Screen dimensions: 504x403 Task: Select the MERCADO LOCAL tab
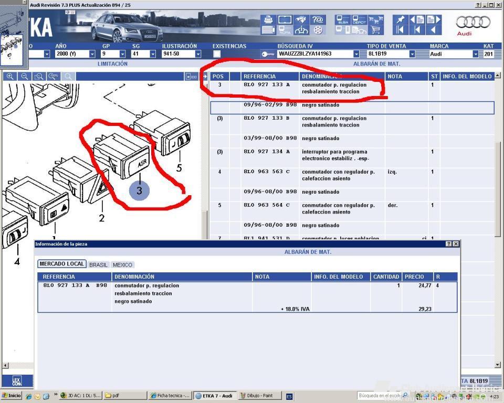tap(62, 264)
